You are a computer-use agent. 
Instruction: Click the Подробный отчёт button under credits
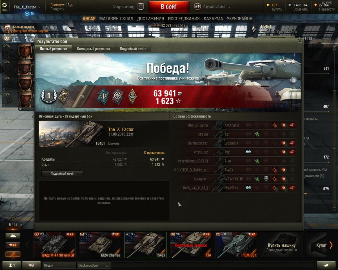[x=63, y=174]
